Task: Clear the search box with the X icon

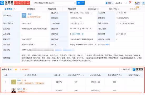Action: click(x=75, y=3)
